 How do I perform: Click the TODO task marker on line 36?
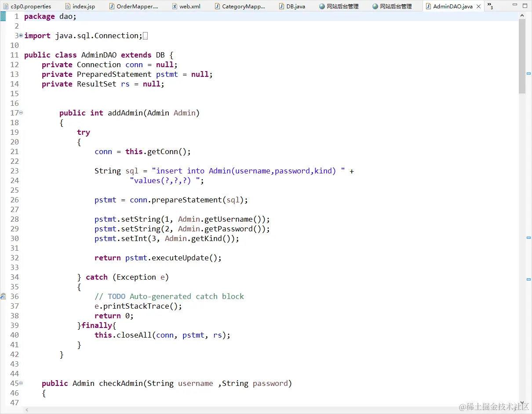[3, 296]
